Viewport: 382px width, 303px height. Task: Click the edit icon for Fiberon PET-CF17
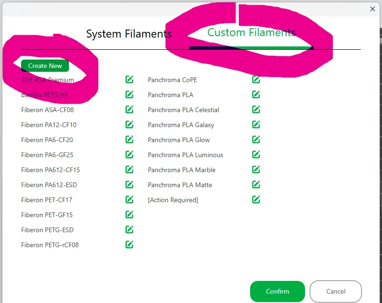(130, 200)
